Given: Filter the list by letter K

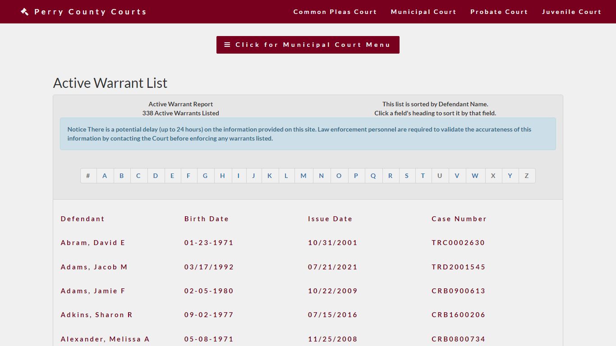Looking at the screenshot, I should click(x=270, y=176).
